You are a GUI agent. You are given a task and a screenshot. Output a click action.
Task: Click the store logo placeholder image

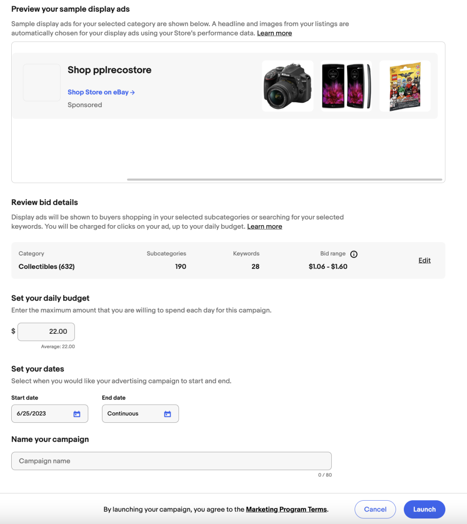(42, 83)
